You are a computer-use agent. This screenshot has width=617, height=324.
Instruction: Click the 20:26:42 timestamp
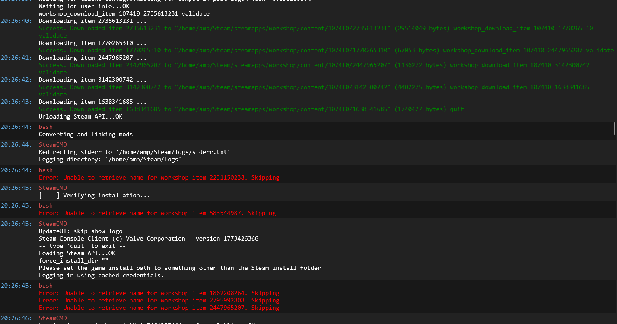(16, 80)
